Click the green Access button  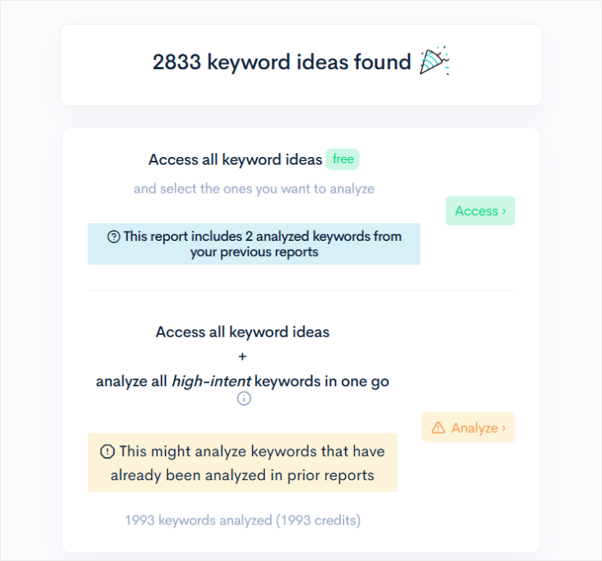click(x=480, y=211)
